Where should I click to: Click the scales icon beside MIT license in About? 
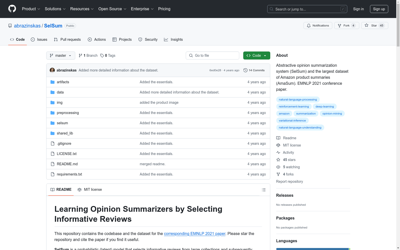click(x=278, y=145)
